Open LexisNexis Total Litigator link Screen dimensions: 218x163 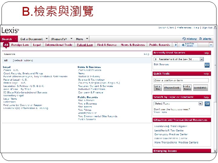(171, 126)
